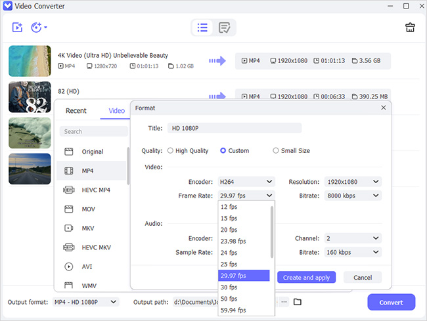
Task: Choose 59.94 fps from frame rate list
Action: click(244, 310)
